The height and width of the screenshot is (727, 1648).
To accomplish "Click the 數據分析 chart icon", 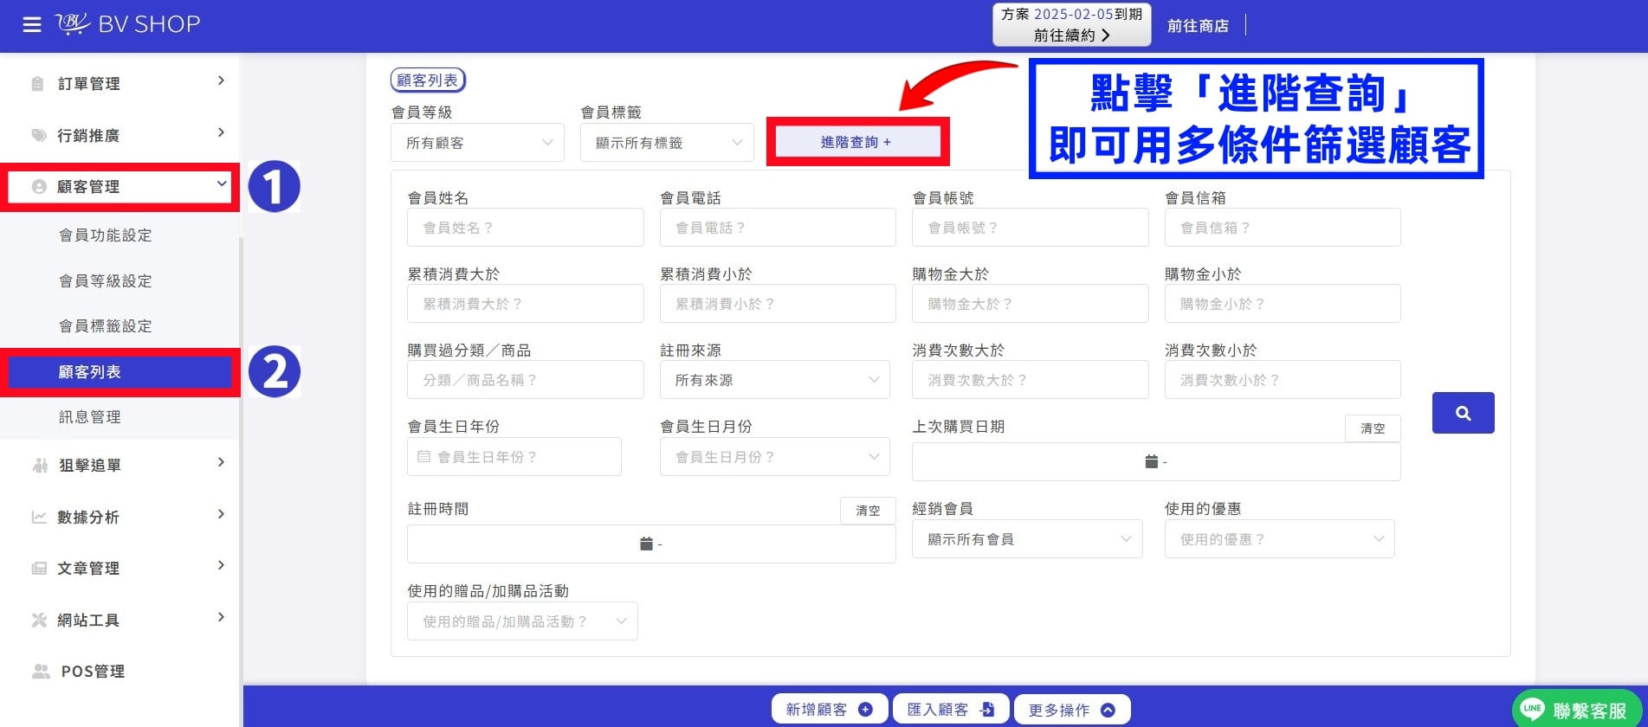I will point(39,517).
